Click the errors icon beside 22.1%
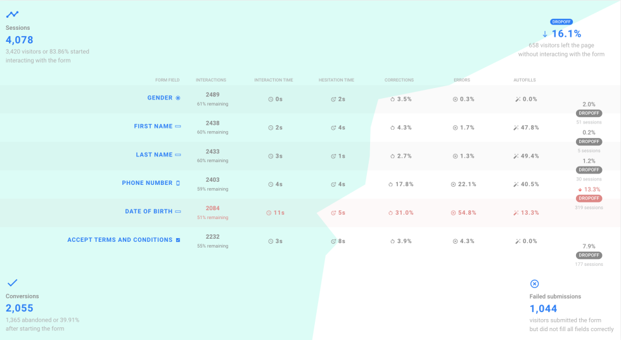The height and width of the screenshot is (340, 621). coord(453,184)
